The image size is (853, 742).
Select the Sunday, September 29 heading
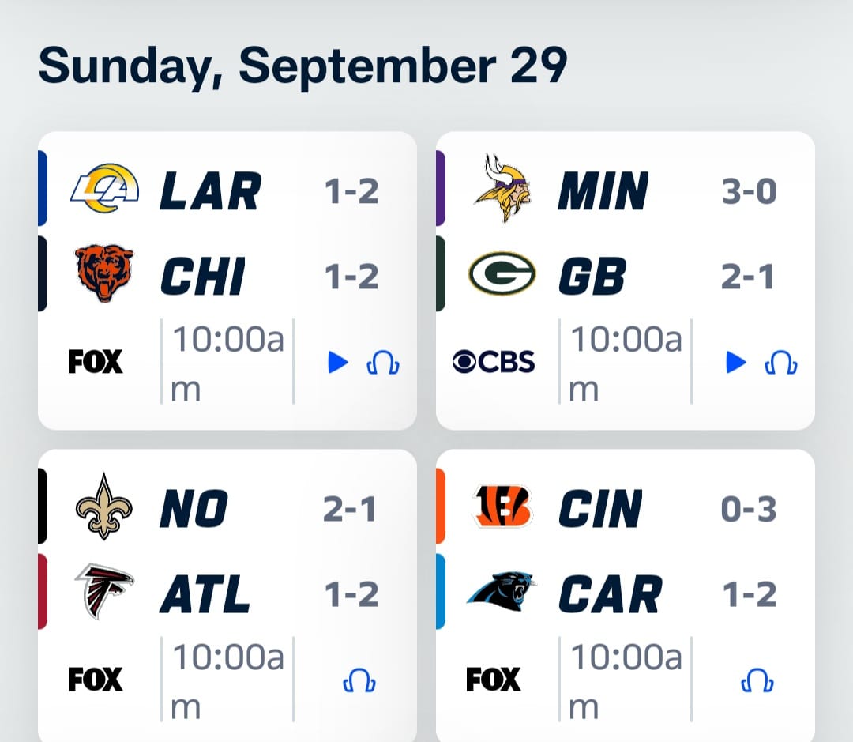click(302, 66)
